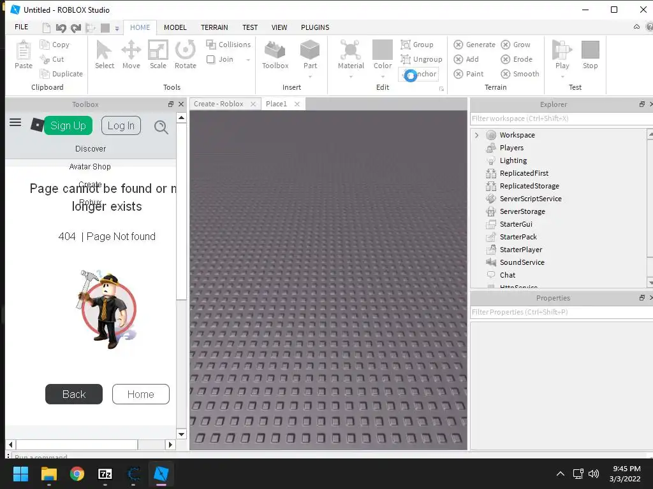Screen dimensions: 653x489
Task: Open the Play dropdown arrow
Action: [562, 76]
